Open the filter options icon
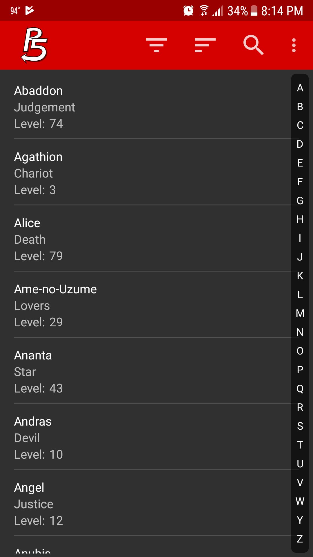 pyautogui.click(x=156, y=45)
